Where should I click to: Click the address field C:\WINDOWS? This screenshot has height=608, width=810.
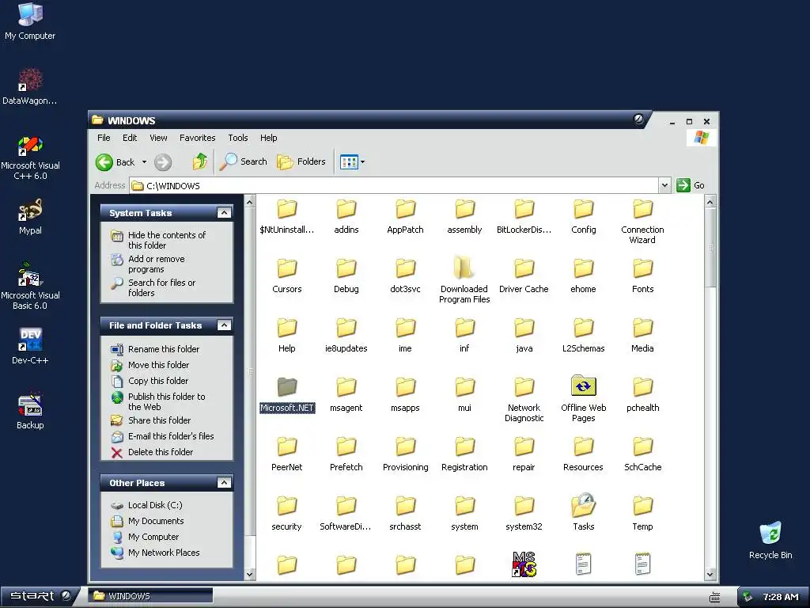pyautogui.click(x=395, y=185)
